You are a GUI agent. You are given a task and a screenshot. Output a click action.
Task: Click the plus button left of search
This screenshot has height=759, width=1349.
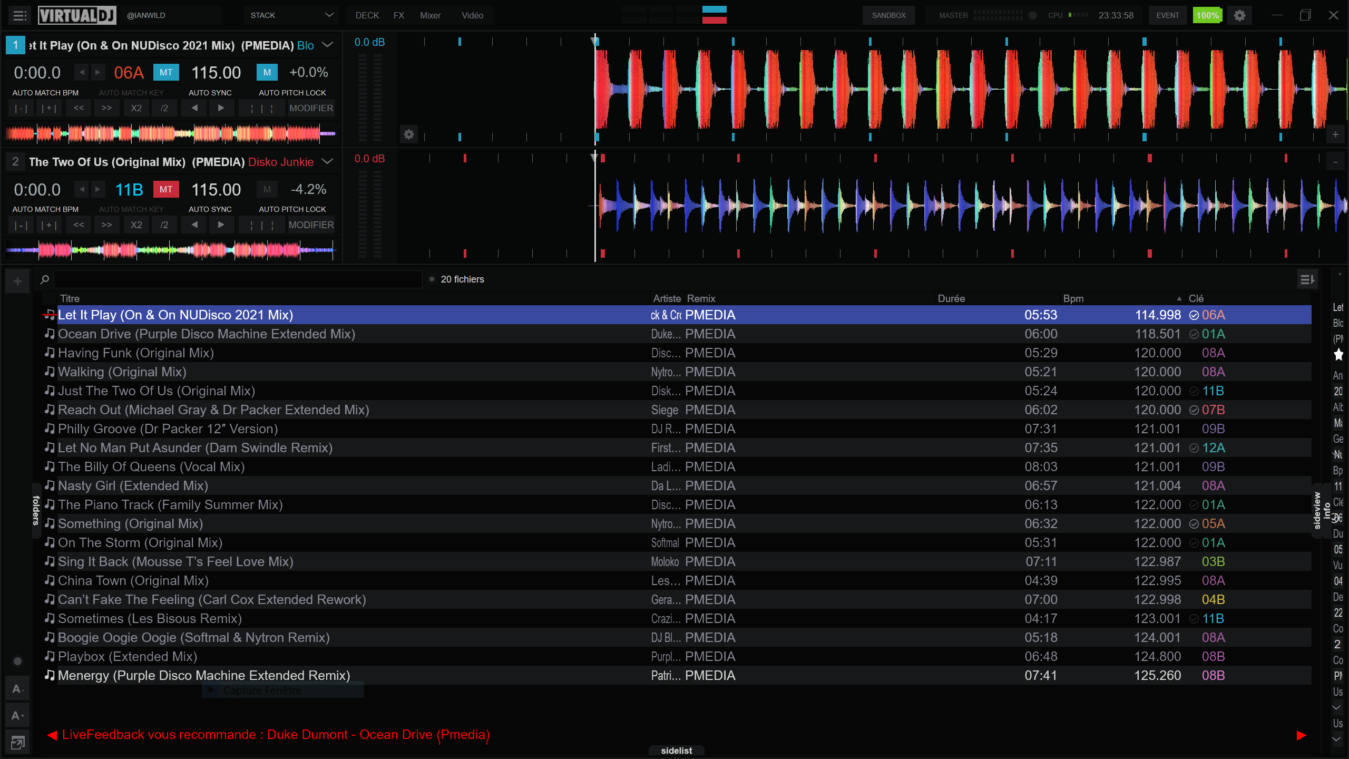click(17, 281)
